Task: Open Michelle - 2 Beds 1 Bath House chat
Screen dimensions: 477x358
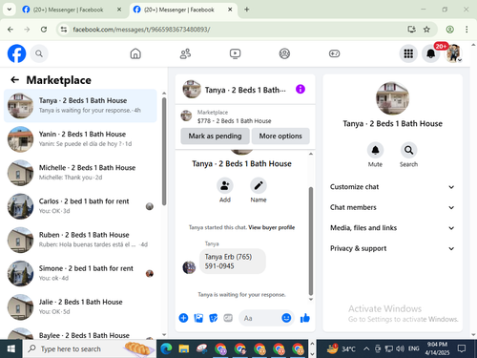Action: pos(80,173)
